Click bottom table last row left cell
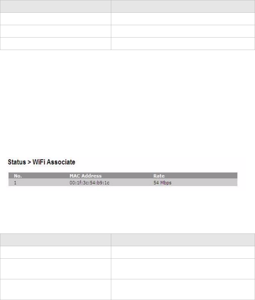Screen dimensions: 255x300 [x=56, y=289]
